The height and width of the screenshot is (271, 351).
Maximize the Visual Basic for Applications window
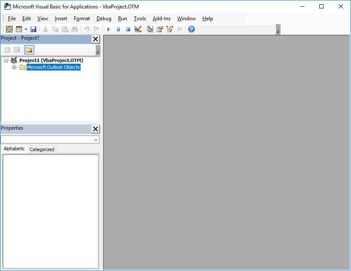321,6
